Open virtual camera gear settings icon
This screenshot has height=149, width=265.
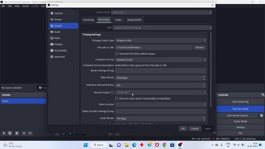tap(261, 115)
